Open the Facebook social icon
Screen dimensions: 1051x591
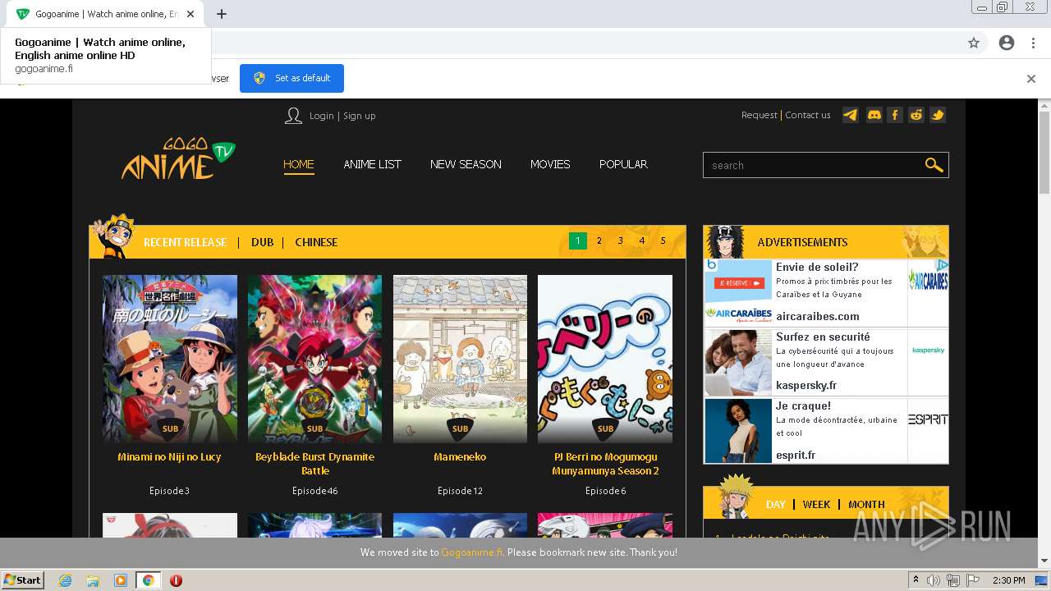(x=895, y=115)
